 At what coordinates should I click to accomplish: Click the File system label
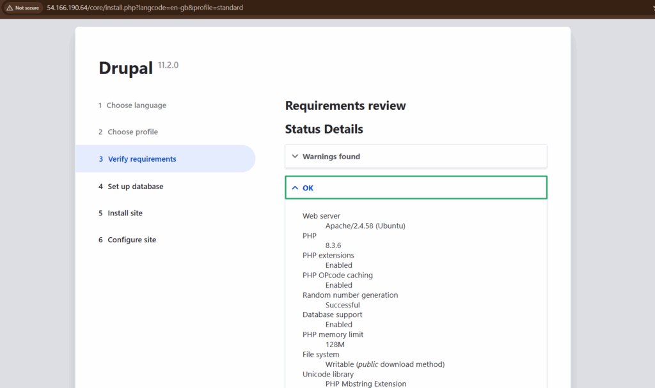click(x=321, y=354)
